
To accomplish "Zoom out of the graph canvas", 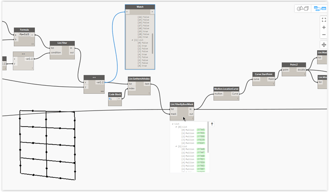I will point(324,35).
